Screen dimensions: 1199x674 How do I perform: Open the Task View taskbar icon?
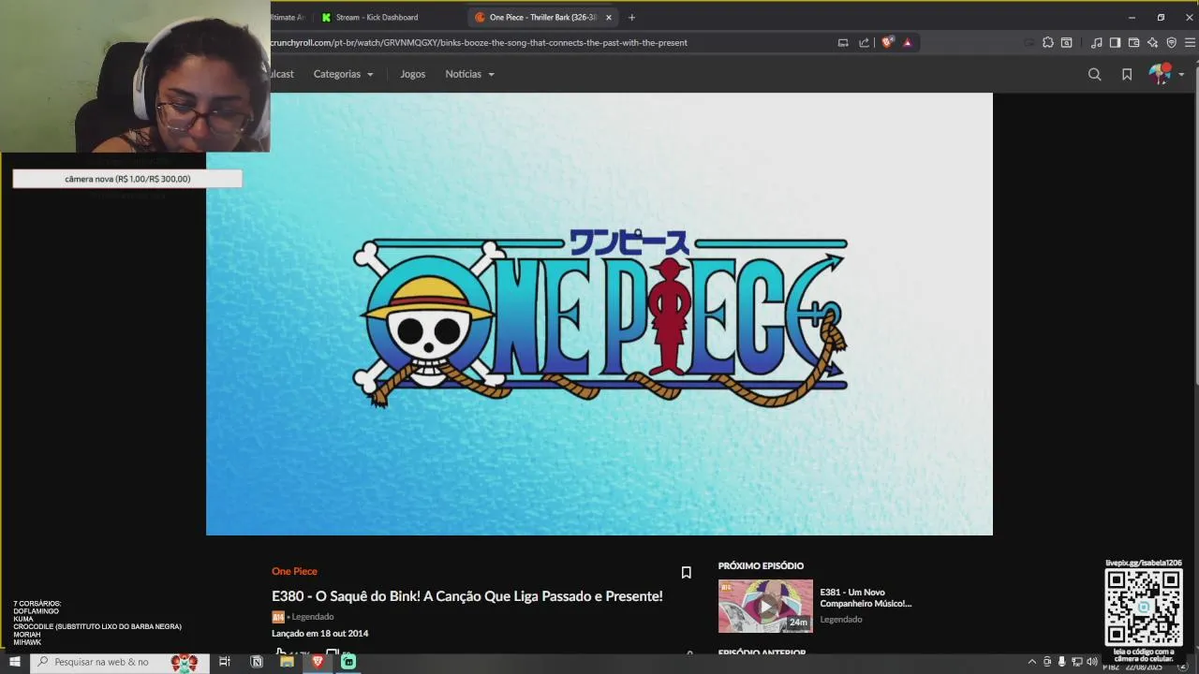(x=225, y=662)
